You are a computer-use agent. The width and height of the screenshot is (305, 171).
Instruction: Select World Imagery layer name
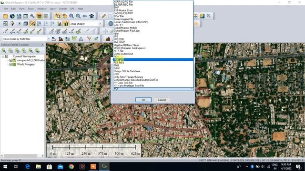pos(26,65)
